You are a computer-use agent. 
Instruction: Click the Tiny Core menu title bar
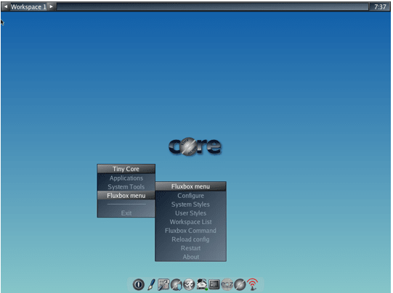tap(126, 169)
